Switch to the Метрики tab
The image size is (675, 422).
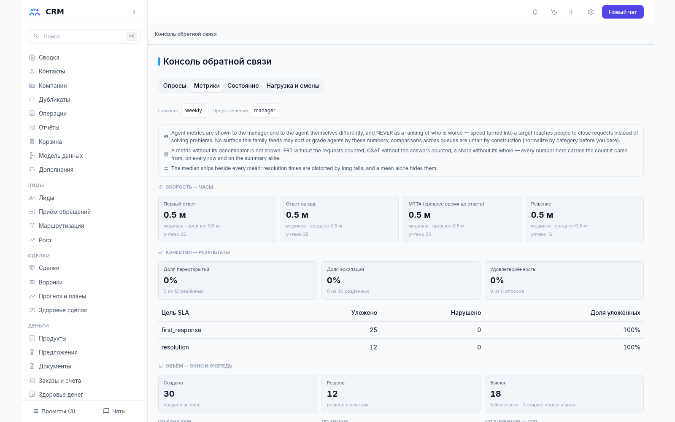pyautogui.click(x=207, y=86)
